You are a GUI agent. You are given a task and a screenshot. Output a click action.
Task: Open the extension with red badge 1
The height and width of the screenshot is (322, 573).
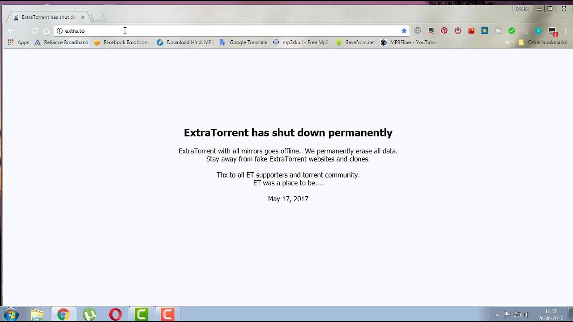(x=552, y=31)
